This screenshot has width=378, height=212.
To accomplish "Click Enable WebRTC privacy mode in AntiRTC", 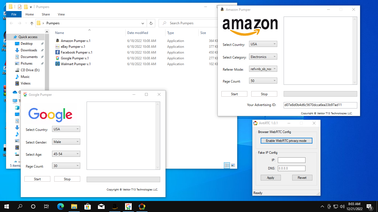I will pyautogui.click(x=286, y=141).
